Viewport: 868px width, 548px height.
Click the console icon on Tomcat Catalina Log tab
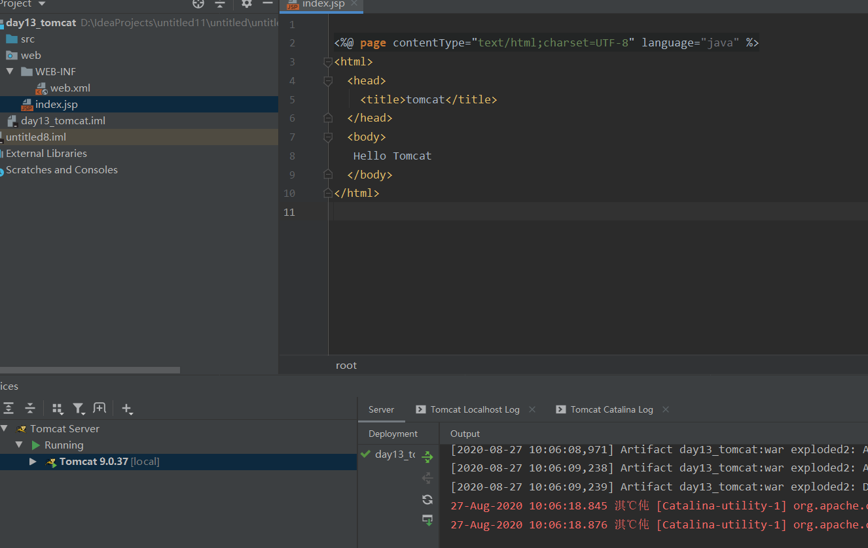tap(561, 409)
